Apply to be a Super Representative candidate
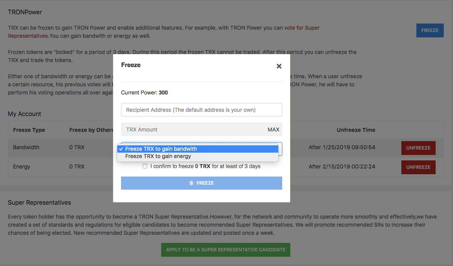Screen dimensions: 453x266 [226, 250]
